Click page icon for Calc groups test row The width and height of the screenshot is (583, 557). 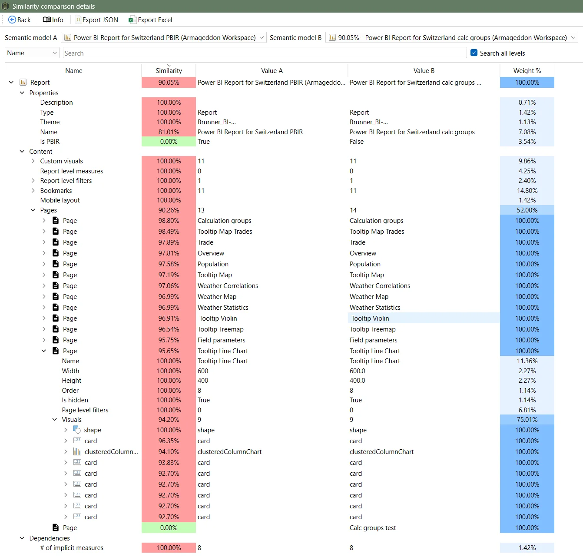[56, 527]
